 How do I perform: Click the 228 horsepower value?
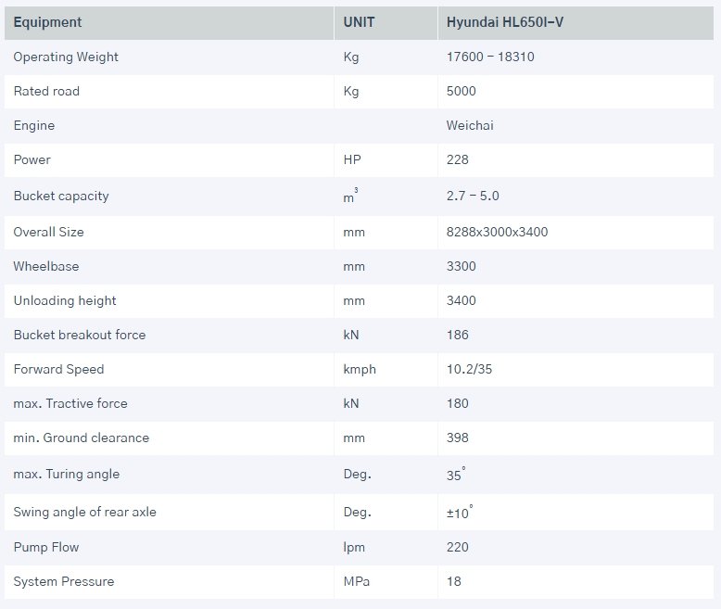pos(458,159)
